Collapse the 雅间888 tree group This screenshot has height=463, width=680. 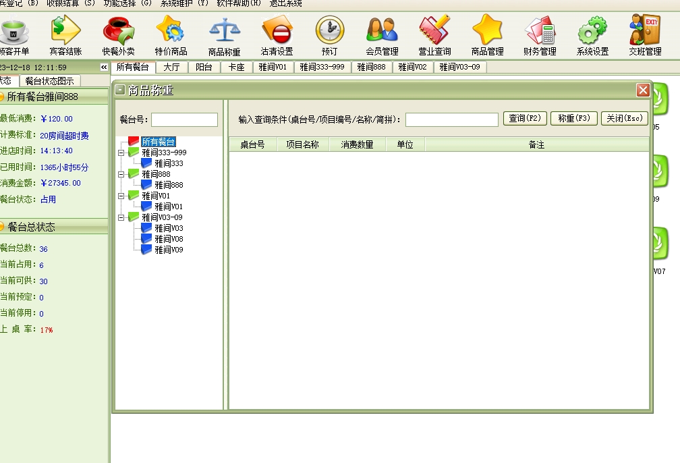[121, 175]
